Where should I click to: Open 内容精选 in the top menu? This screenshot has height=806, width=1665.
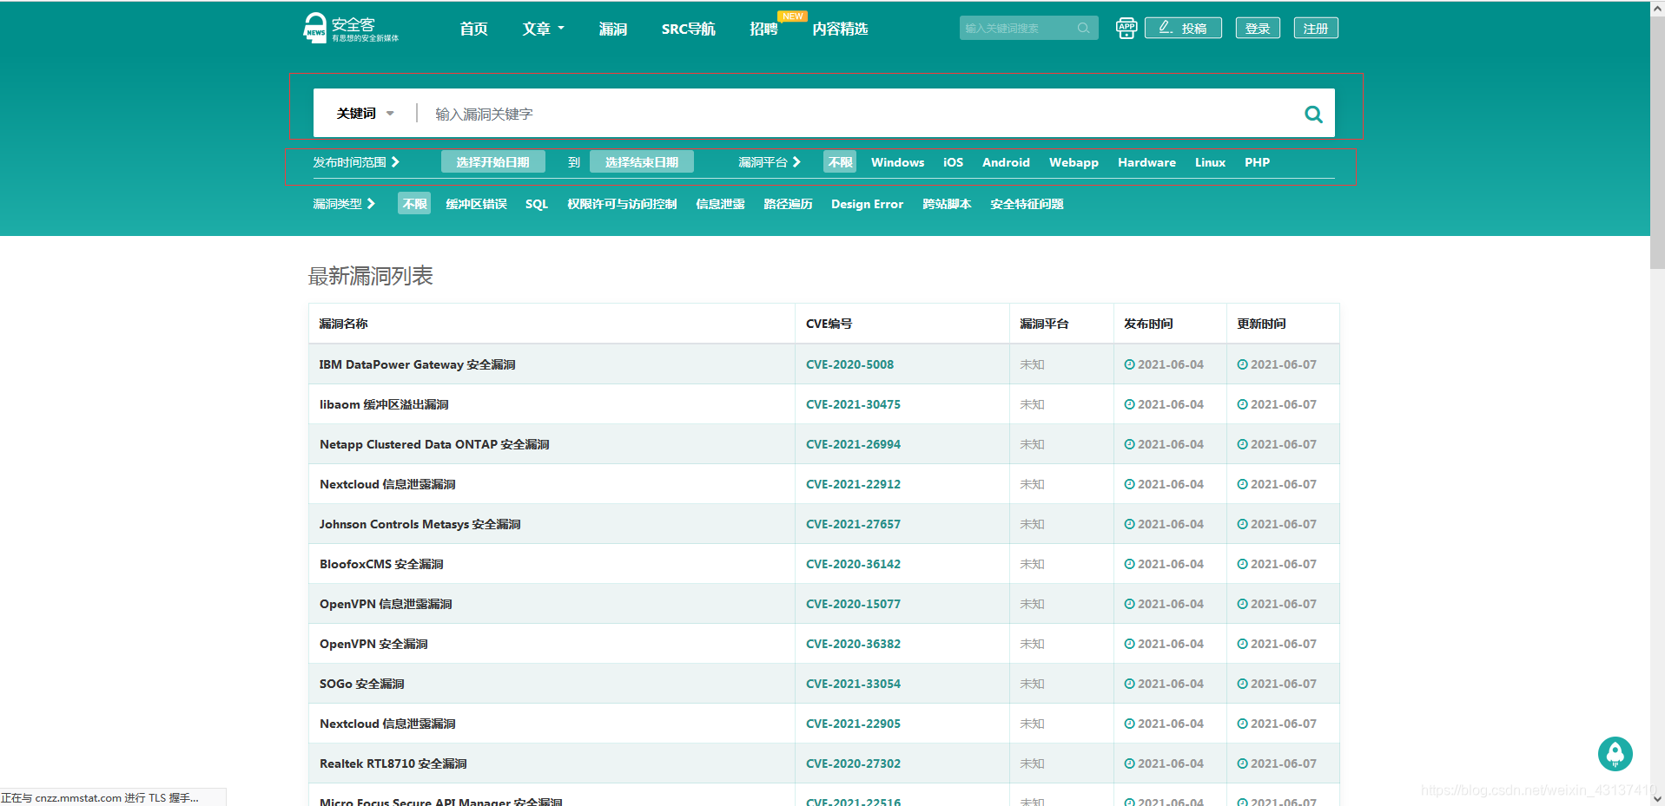point(840,29)
